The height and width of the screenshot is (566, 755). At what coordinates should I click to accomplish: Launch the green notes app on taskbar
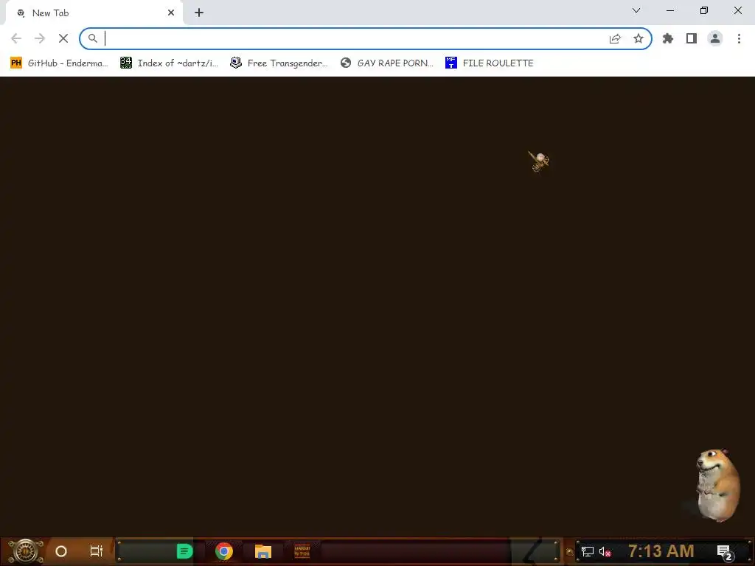click(x=184, y=551)
